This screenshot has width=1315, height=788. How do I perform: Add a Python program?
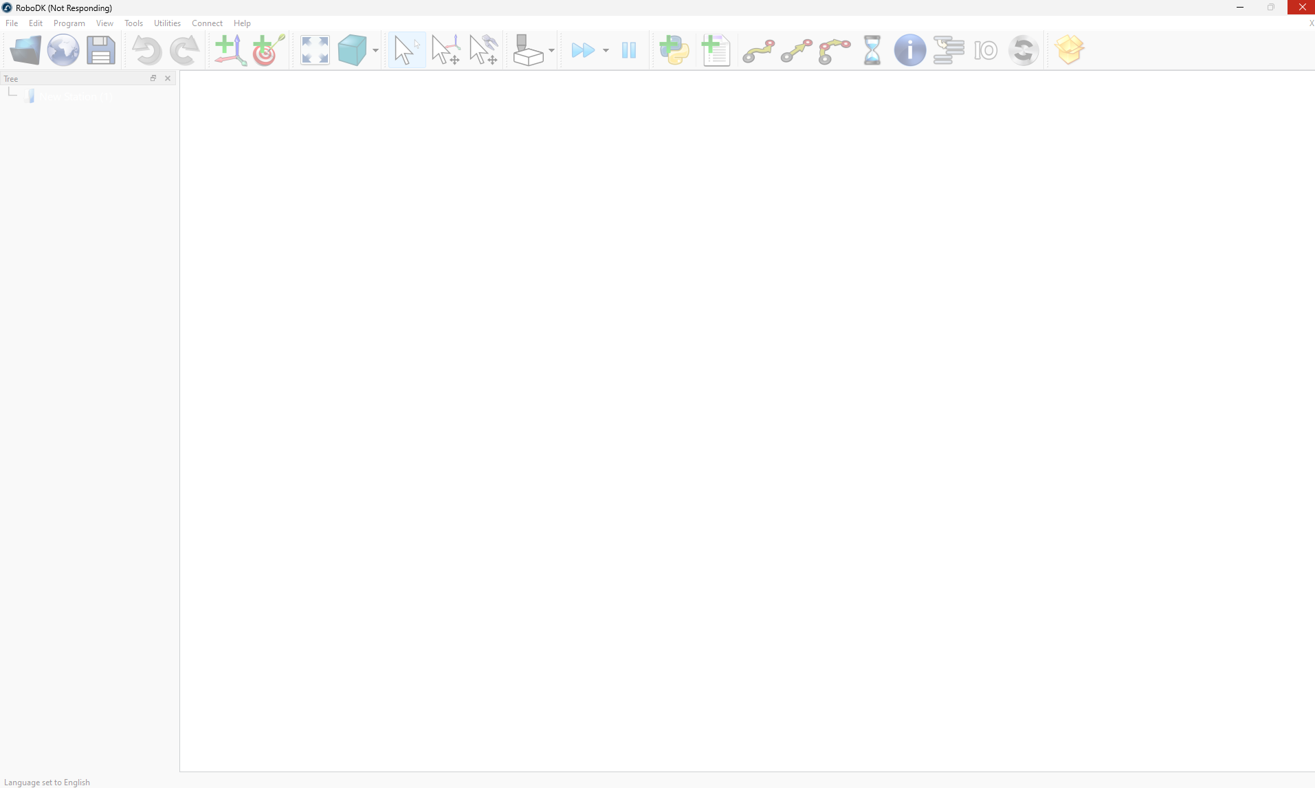point(674,50)
